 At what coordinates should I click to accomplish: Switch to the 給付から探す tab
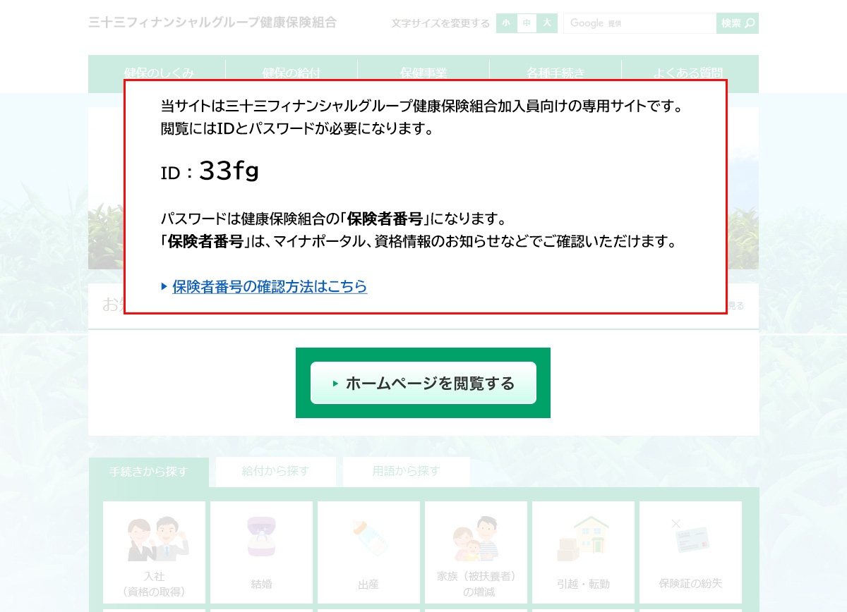pyautogui.click(x=276, y=471)
